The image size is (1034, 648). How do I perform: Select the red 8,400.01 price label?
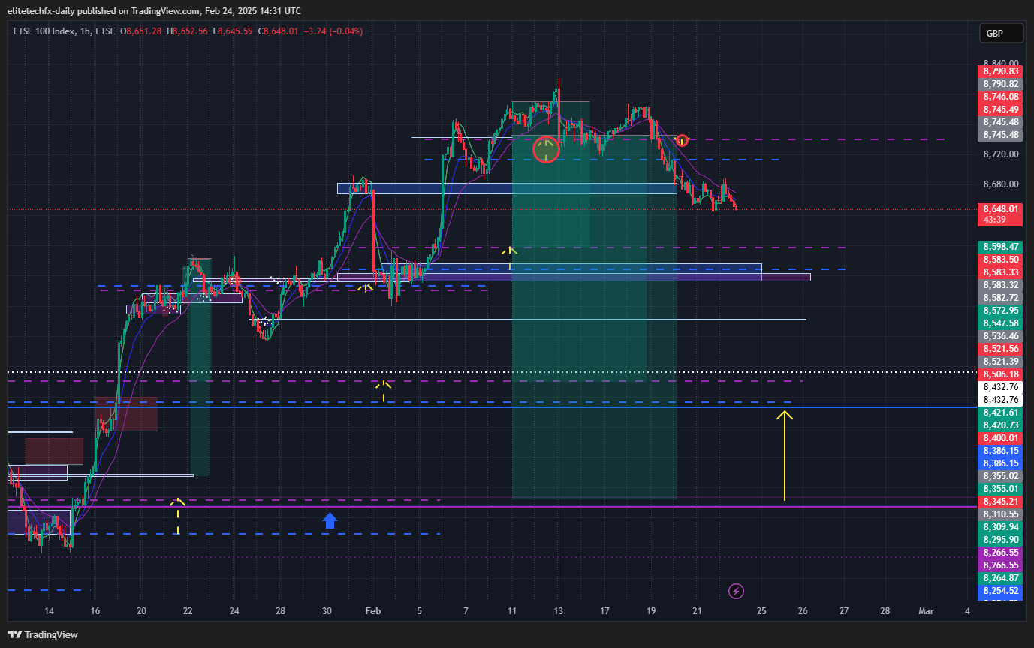tap(1000, 438)
